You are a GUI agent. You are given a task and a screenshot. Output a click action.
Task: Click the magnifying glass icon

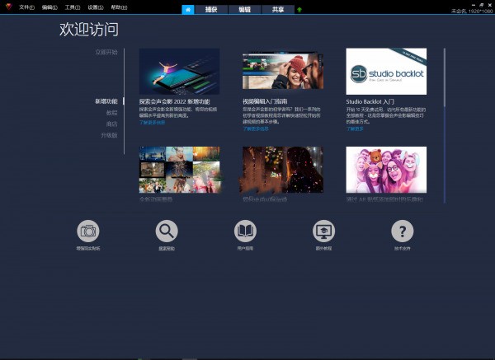point(167,231)
